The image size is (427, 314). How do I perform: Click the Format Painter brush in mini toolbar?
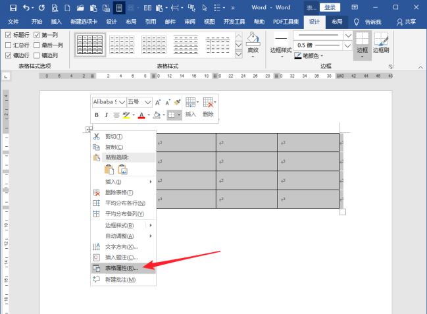pyautogui.click(x=177, y=102)
